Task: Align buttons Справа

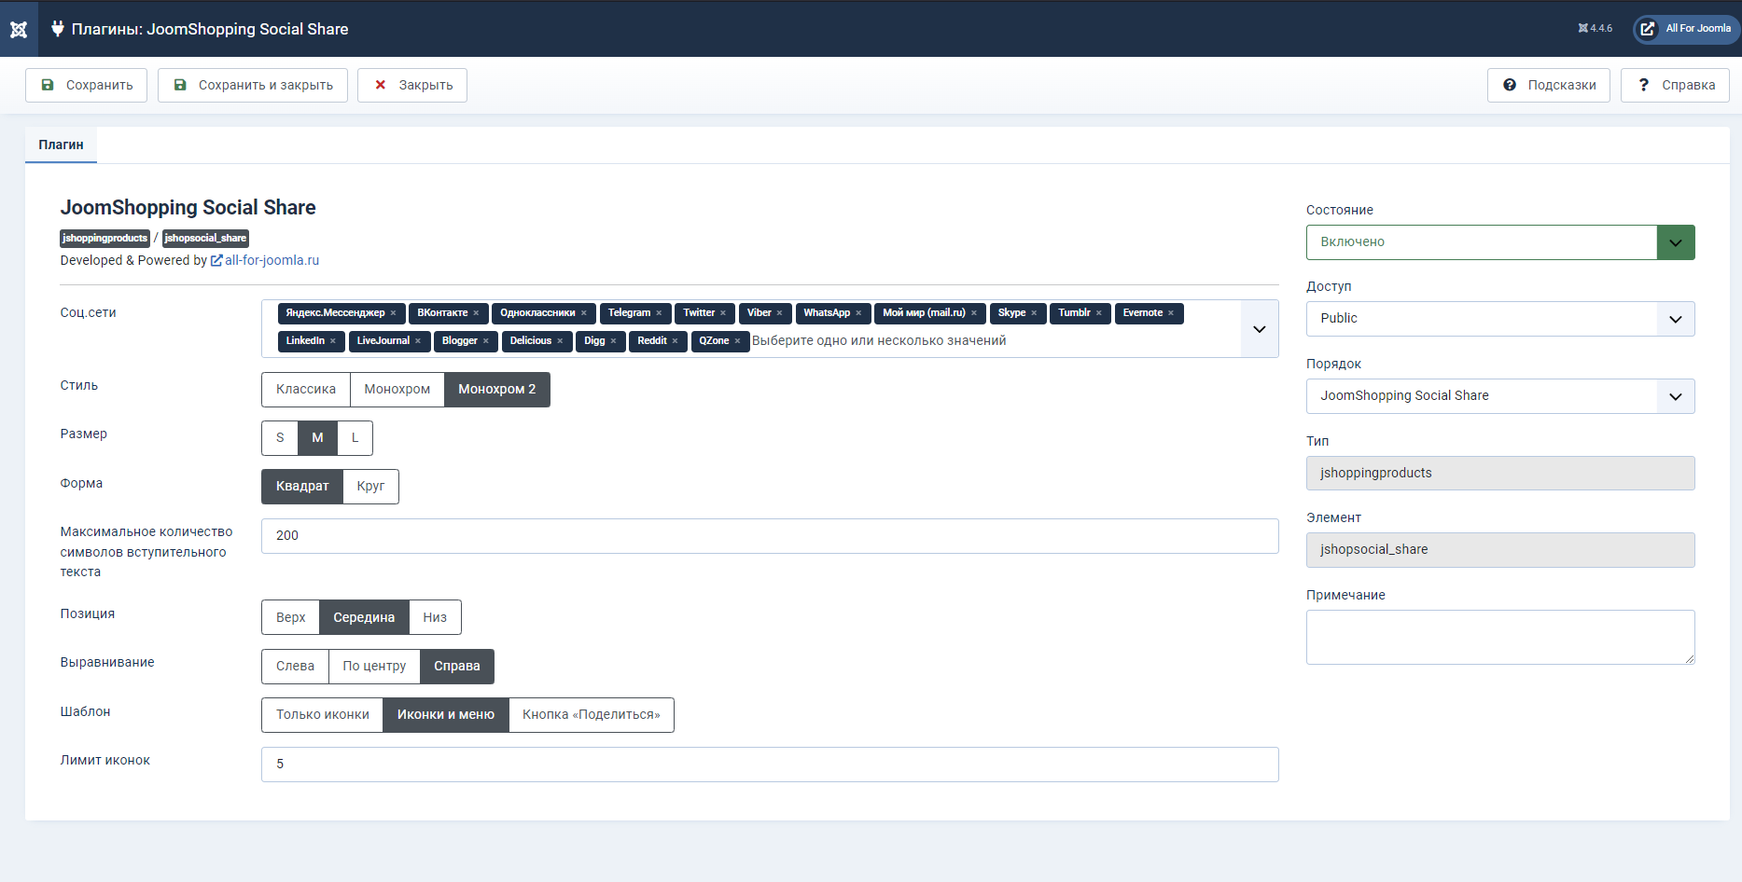Action: point(457,667)
